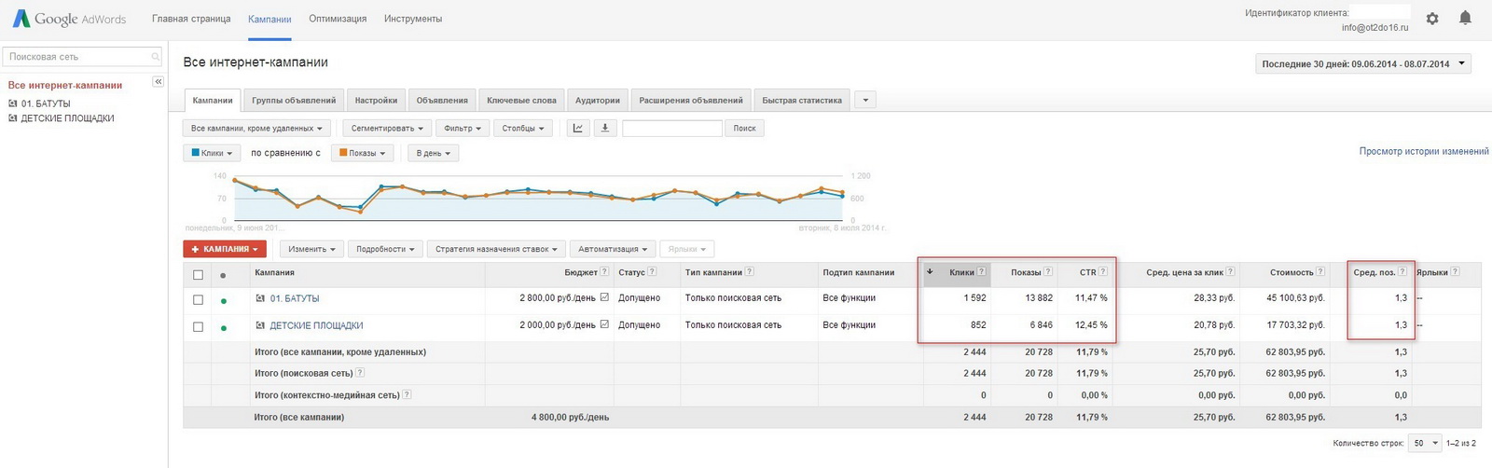Tick the checkbox for ДЕТСКИЕ ПЛОЩАДКИ row
The height and width of the screenshot is (468, 1492).
coord(198,327)
